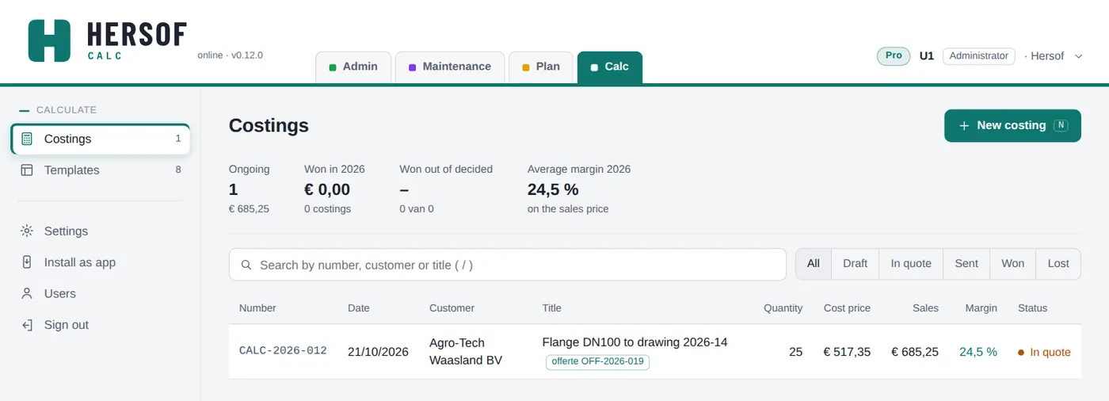Click the Won out of decided stat
Image resolution: width=1109 pixels, height=401 pixels.
click(x=446, y=189)
